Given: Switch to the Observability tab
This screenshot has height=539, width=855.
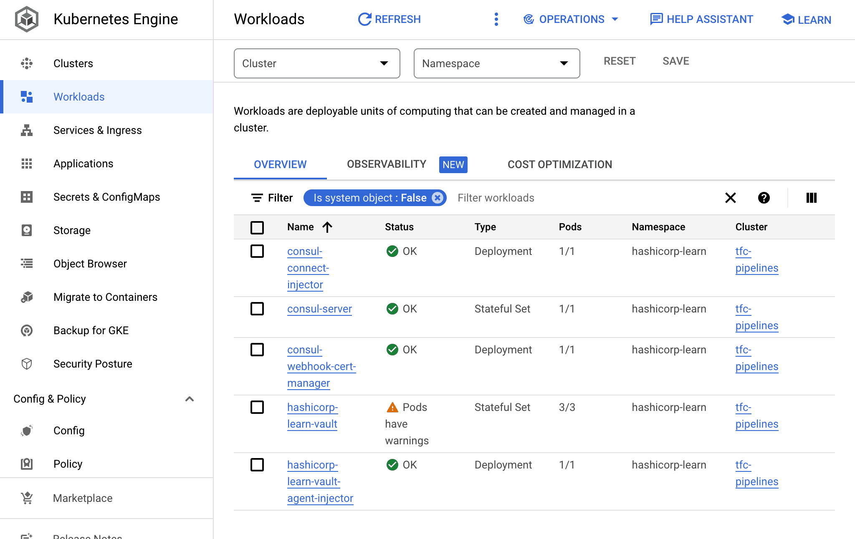Looking at the screenshot, I should [386, 164].
